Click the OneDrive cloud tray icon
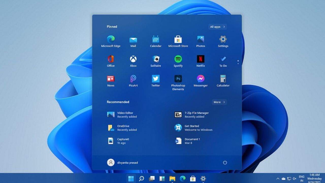Viewport: 325px width, 183px height. [283, 179]
